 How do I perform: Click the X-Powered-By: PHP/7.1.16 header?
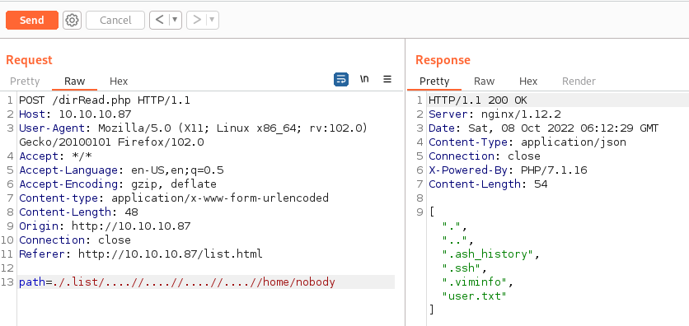coord(508,170)
